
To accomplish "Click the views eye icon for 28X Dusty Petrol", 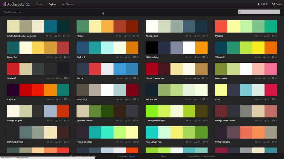I will pos(48,142).
